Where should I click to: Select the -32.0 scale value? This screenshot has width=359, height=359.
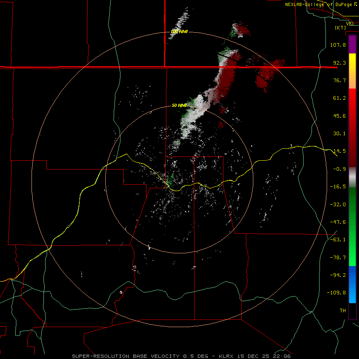tap(338, 205)
